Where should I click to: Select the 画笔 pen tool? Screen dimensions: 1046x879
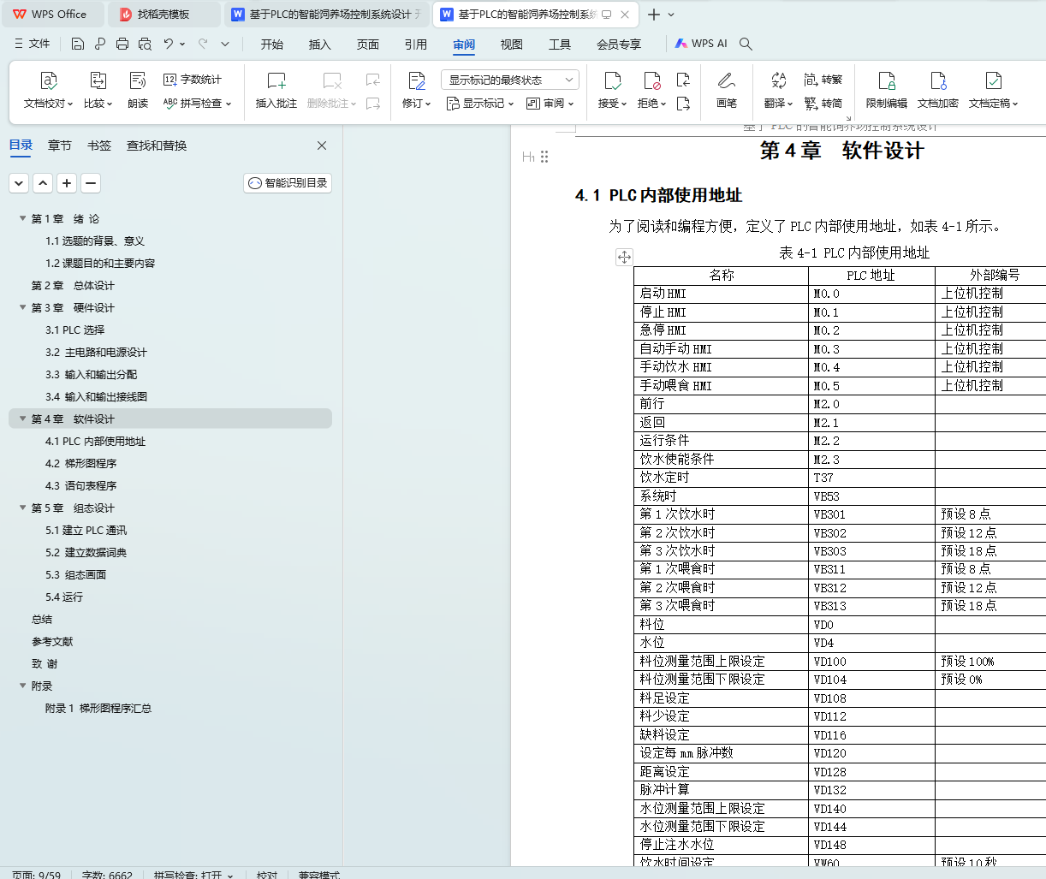tap(726, 91)
